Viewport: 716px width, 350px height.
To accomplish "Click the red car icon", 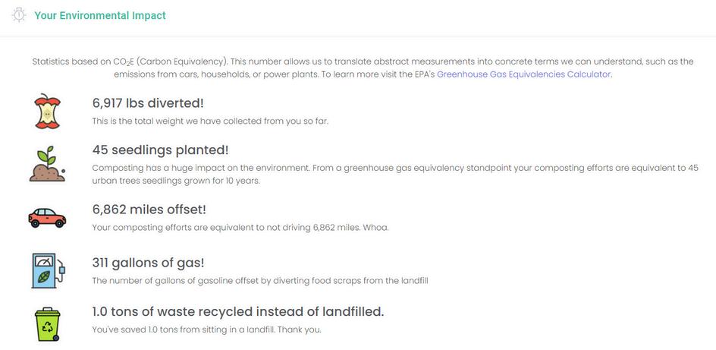I will click(47, 218).
